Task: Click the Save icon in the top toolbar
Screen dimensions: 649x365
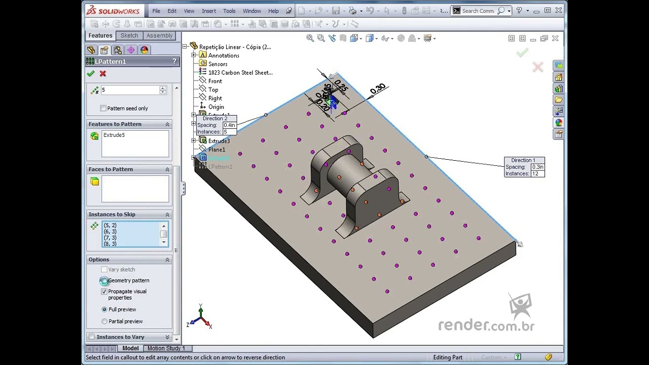Action: point(336,11)
